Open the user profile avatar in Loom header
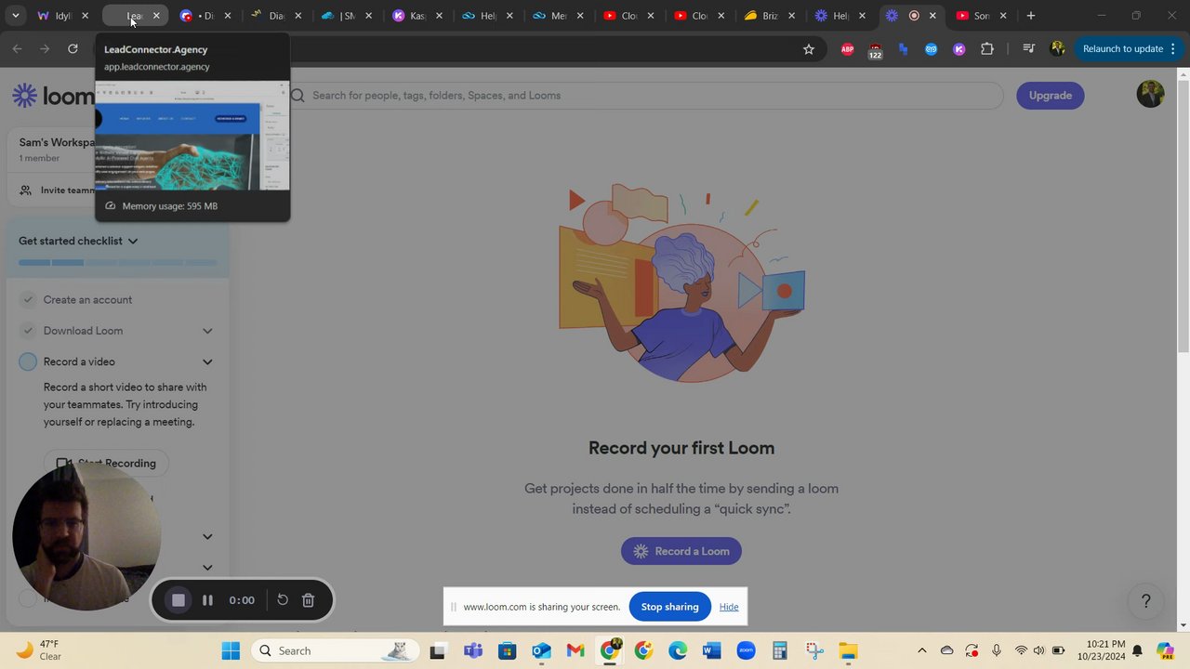Screen dimensions: 1190x669 [1150, 95]
